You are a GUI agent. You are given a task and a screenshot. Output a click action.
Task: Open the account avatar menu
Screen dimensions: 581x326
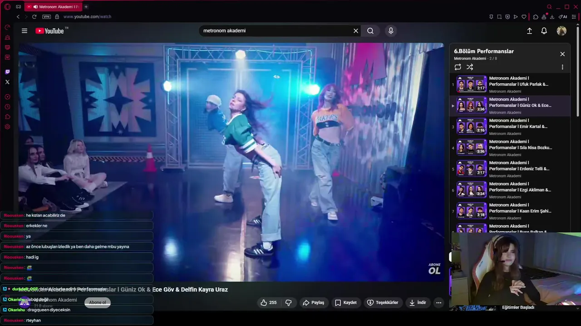pos(561,31)
